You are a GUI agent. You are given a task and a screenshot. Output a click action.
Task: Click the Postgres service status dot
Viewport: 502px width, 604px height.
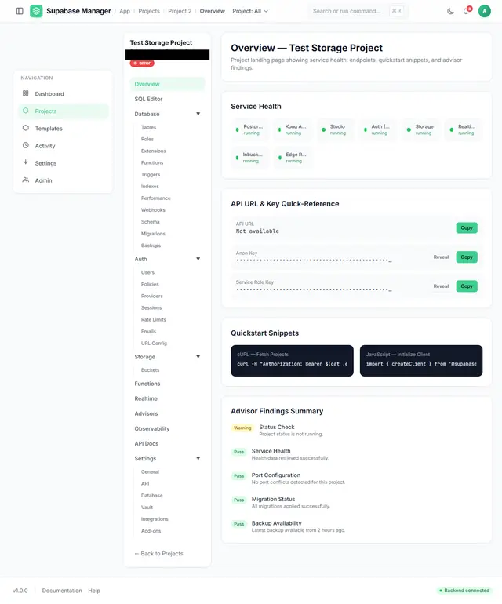(x=238, y=129)
